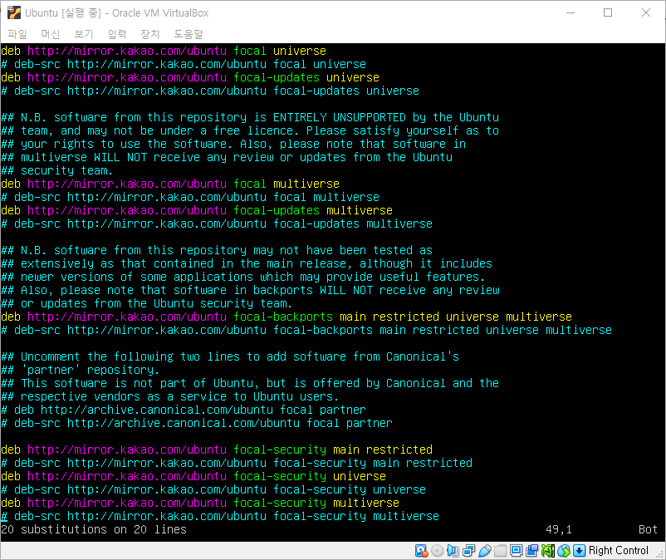
Task: Click the 'deb ... focal-security universe' line
Action: pyautogui.click(x=193, y=476)
